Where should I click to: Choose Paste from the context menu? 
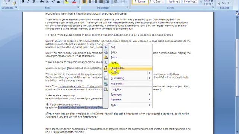coord(128,57)
